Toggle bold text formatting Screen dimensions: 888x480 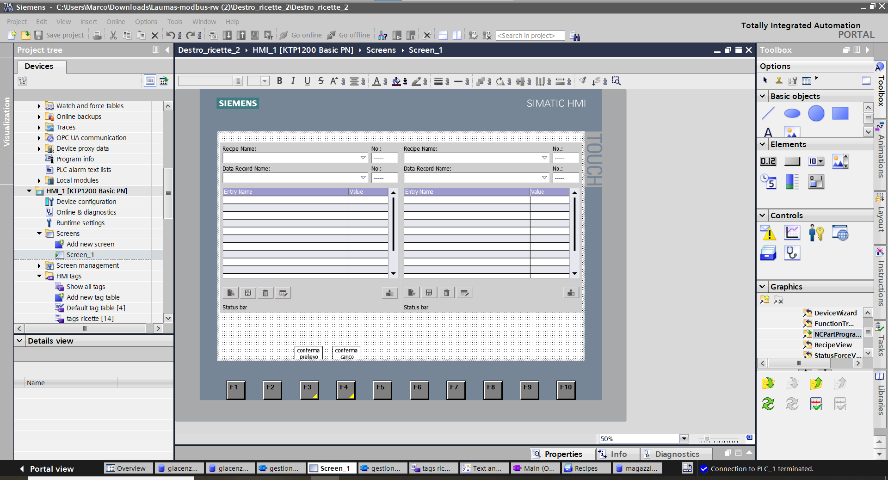tap(279, 81)
